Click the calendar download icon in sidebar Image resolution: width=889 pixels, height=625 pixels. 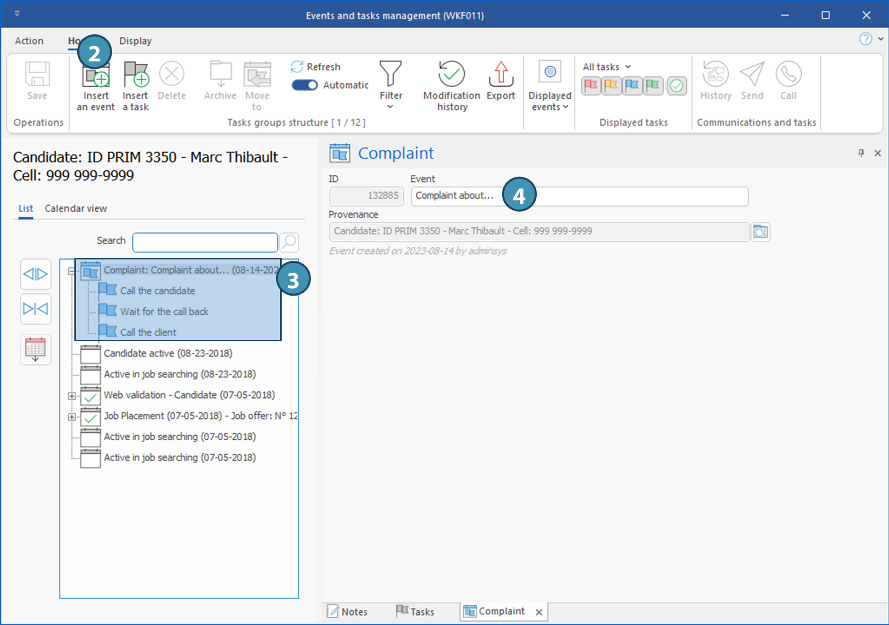point(35,350)
